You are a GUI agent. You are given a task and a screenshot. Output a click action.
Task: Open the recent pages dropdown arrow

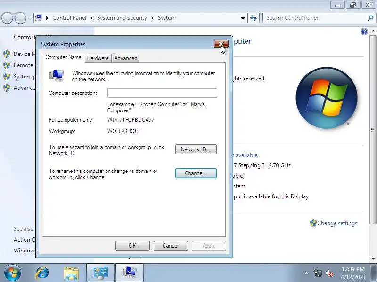[x=30, y=18]
